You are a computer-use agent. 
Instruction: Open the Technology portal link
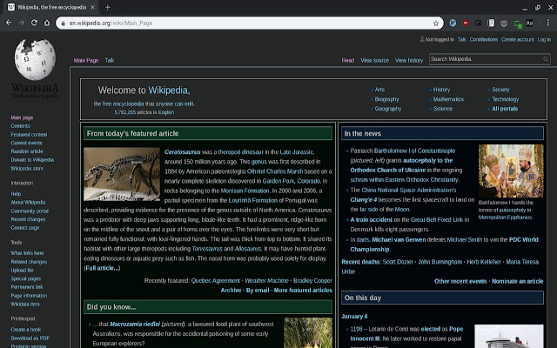click(x=505, y=99)
